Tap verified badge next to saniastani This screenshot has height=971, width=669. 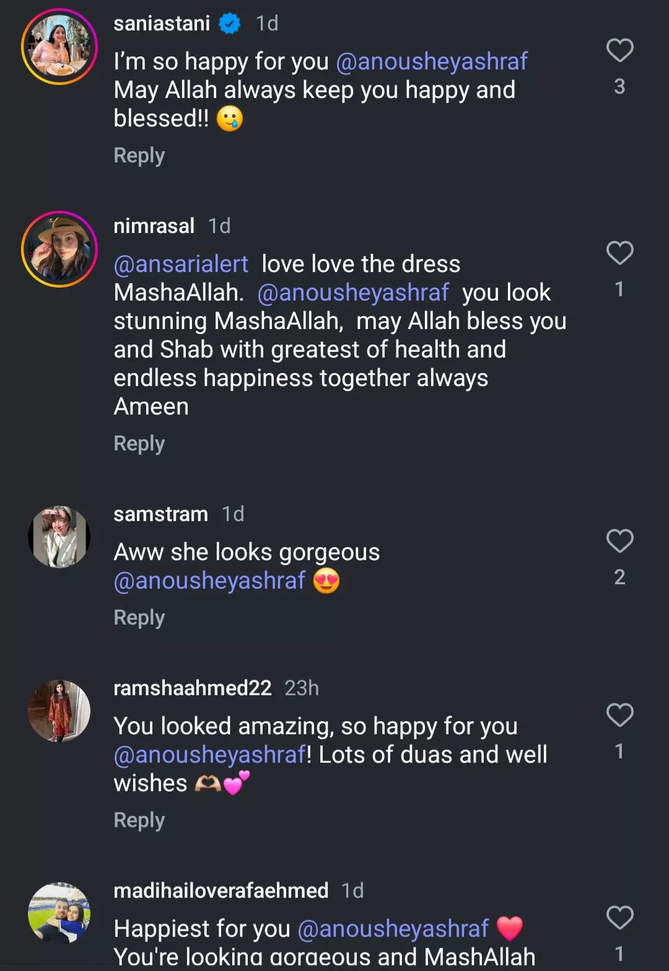point(230,24)
